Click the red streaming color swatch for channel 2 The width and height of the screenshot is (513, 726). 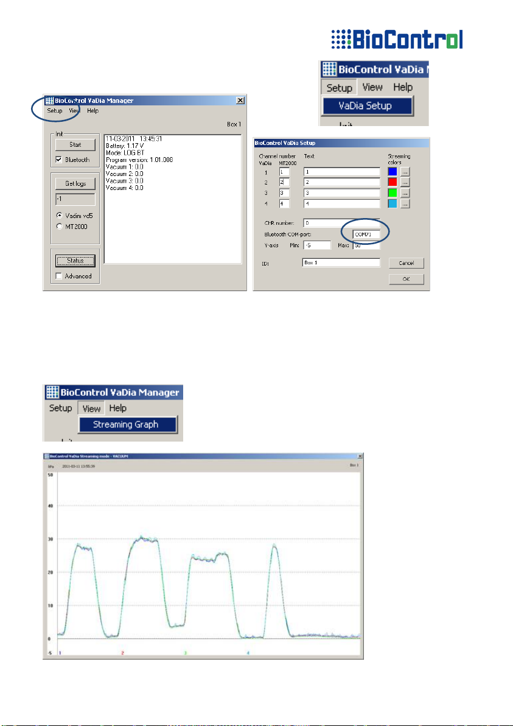[x=393, y=183]
